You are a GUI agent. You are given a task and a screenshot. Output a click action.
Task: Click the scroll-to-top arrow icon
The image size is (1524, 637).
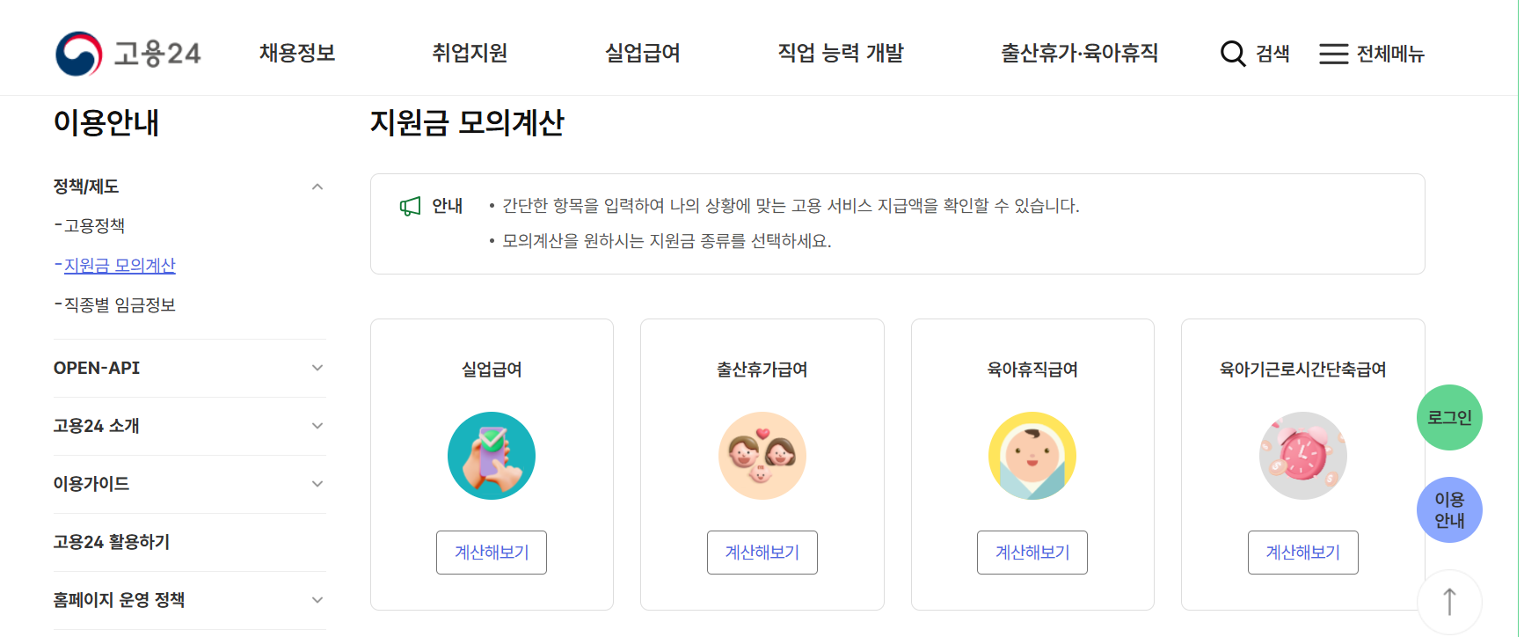point(1449,602)
